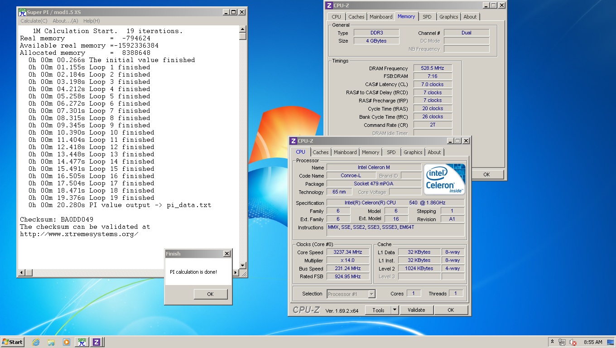The height and width of the screenshot is (348, 616).
Task: Click the CAS# Latency 7.0 clocks value
Action: 433,84
